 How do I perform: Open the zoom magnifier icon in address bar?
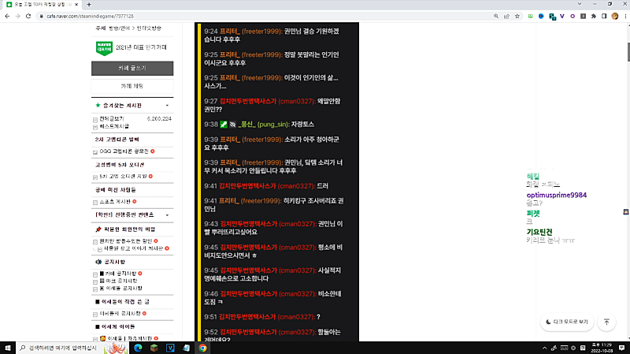(496, 16)
